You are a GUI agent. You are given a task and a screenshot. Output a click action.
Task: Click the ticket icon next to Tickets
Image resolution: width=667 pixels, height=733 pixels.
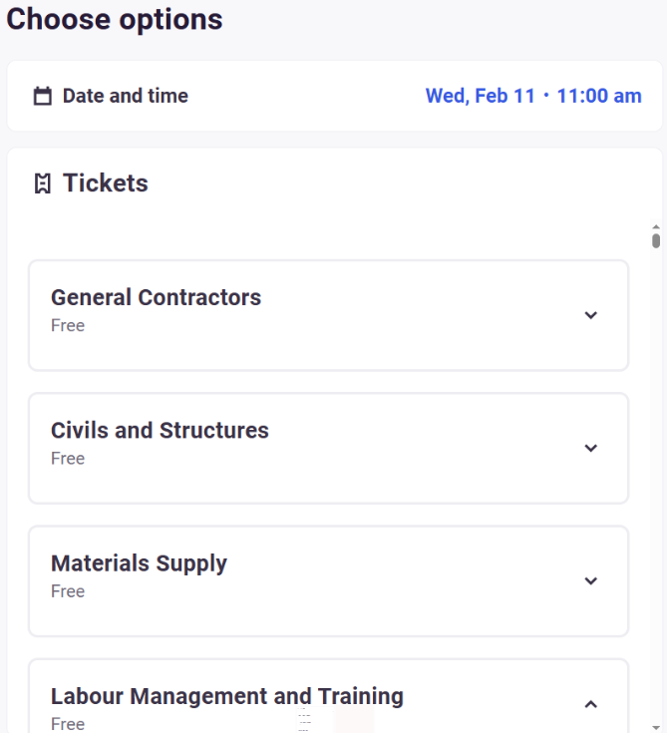click(42, 183)
